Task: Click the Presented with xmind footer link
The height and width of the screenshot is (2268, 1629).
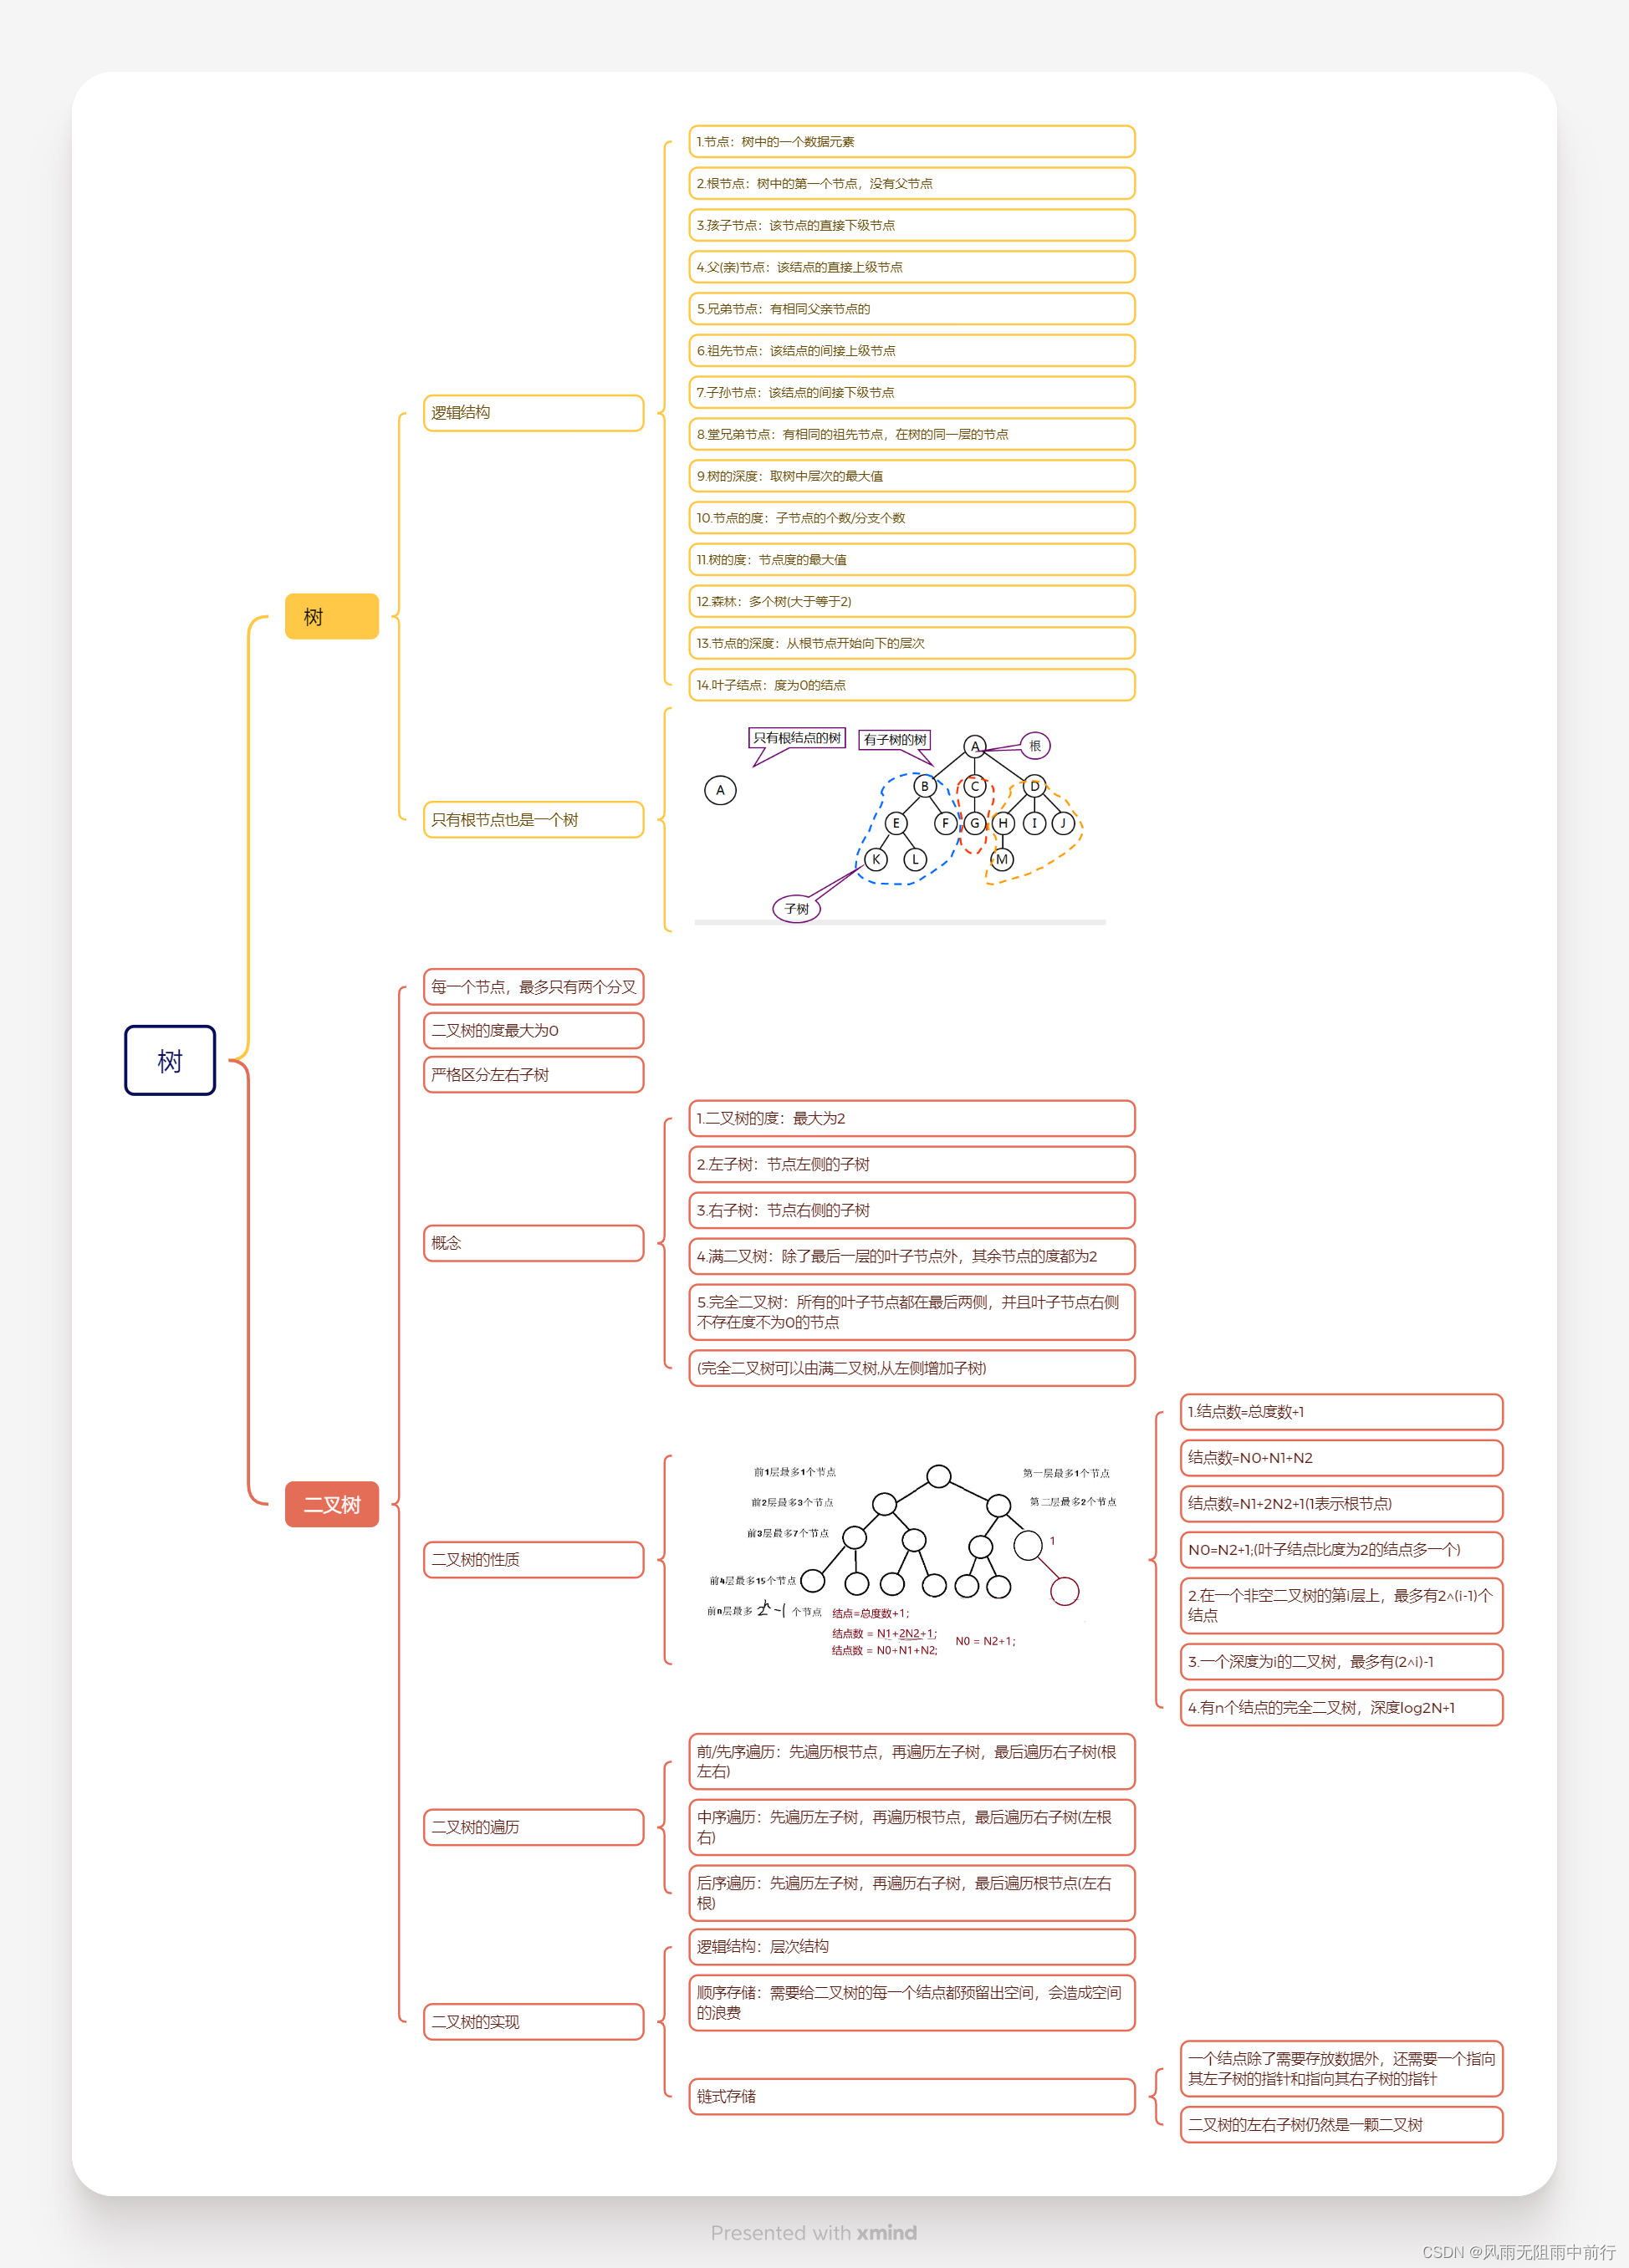Action: (x=814, y=2232)
